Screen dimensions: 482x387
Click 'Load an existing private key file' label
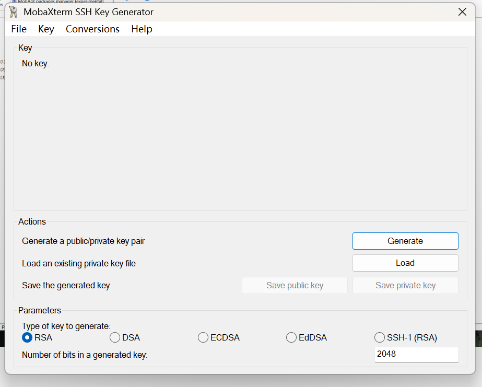click(x=79, y=263)
